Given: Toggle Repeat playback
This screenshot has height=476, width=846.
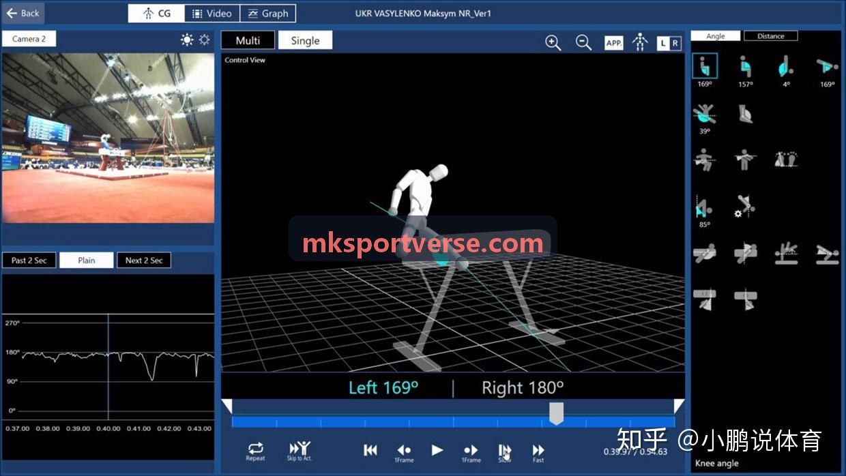Looking at the screenshot, I should (x=255, y=451).
